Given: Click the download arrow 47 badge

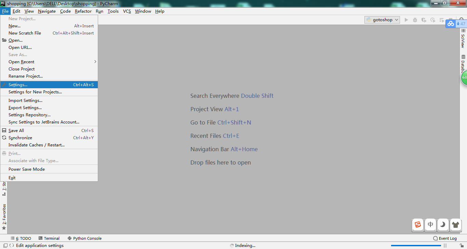Looking at the screenshot, I should [461, 24].
